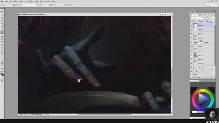The image size is (219, 123).
Task: Hide the Levels 1 adjustment layer
Action: coord(192,42)
